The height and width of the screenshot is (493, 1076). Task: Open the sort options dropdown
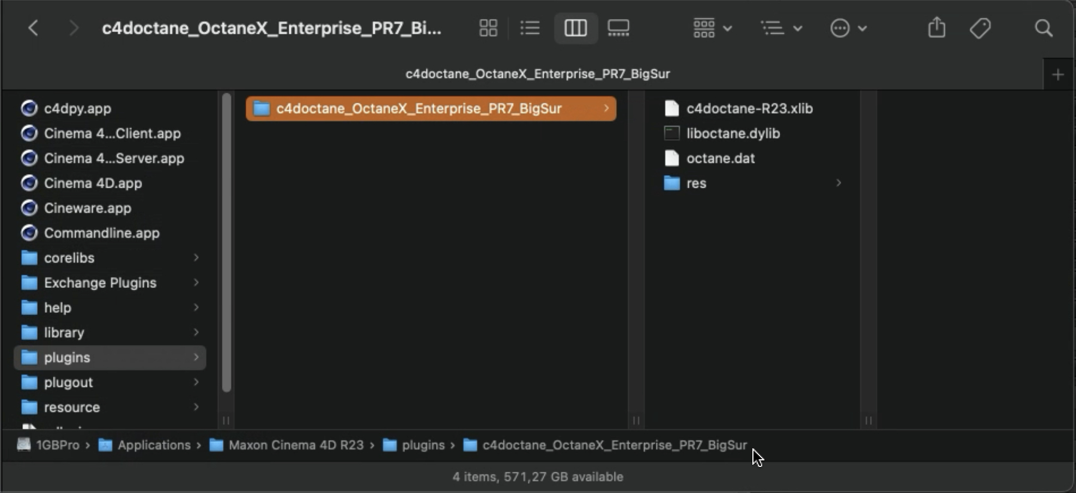coord(781,28)
